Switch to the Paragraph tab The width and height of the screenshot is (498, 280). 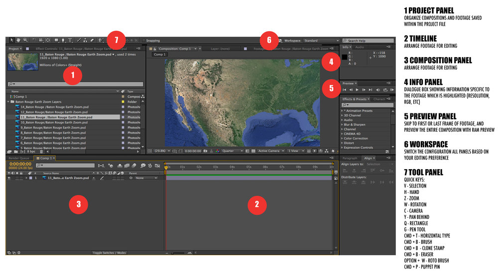(x=350, y=158)
